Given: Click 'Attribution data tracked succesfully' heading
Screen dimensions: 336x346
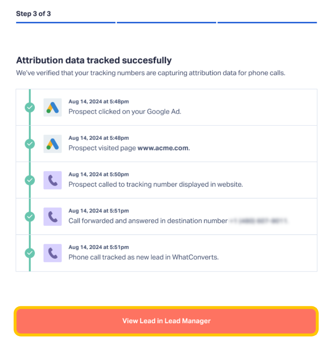Looking at the screenshot, I should (94, 60).
